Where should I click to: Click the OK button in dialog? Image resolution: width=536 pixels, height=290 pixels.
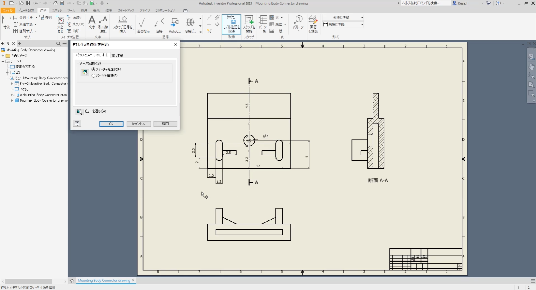click(111, 124)
